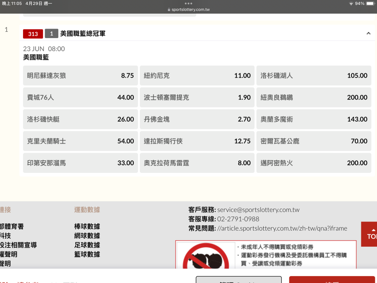Collapse the 美國職籃總冠軍 section chevron
The image size is (377, 283).
coord(368,34)
